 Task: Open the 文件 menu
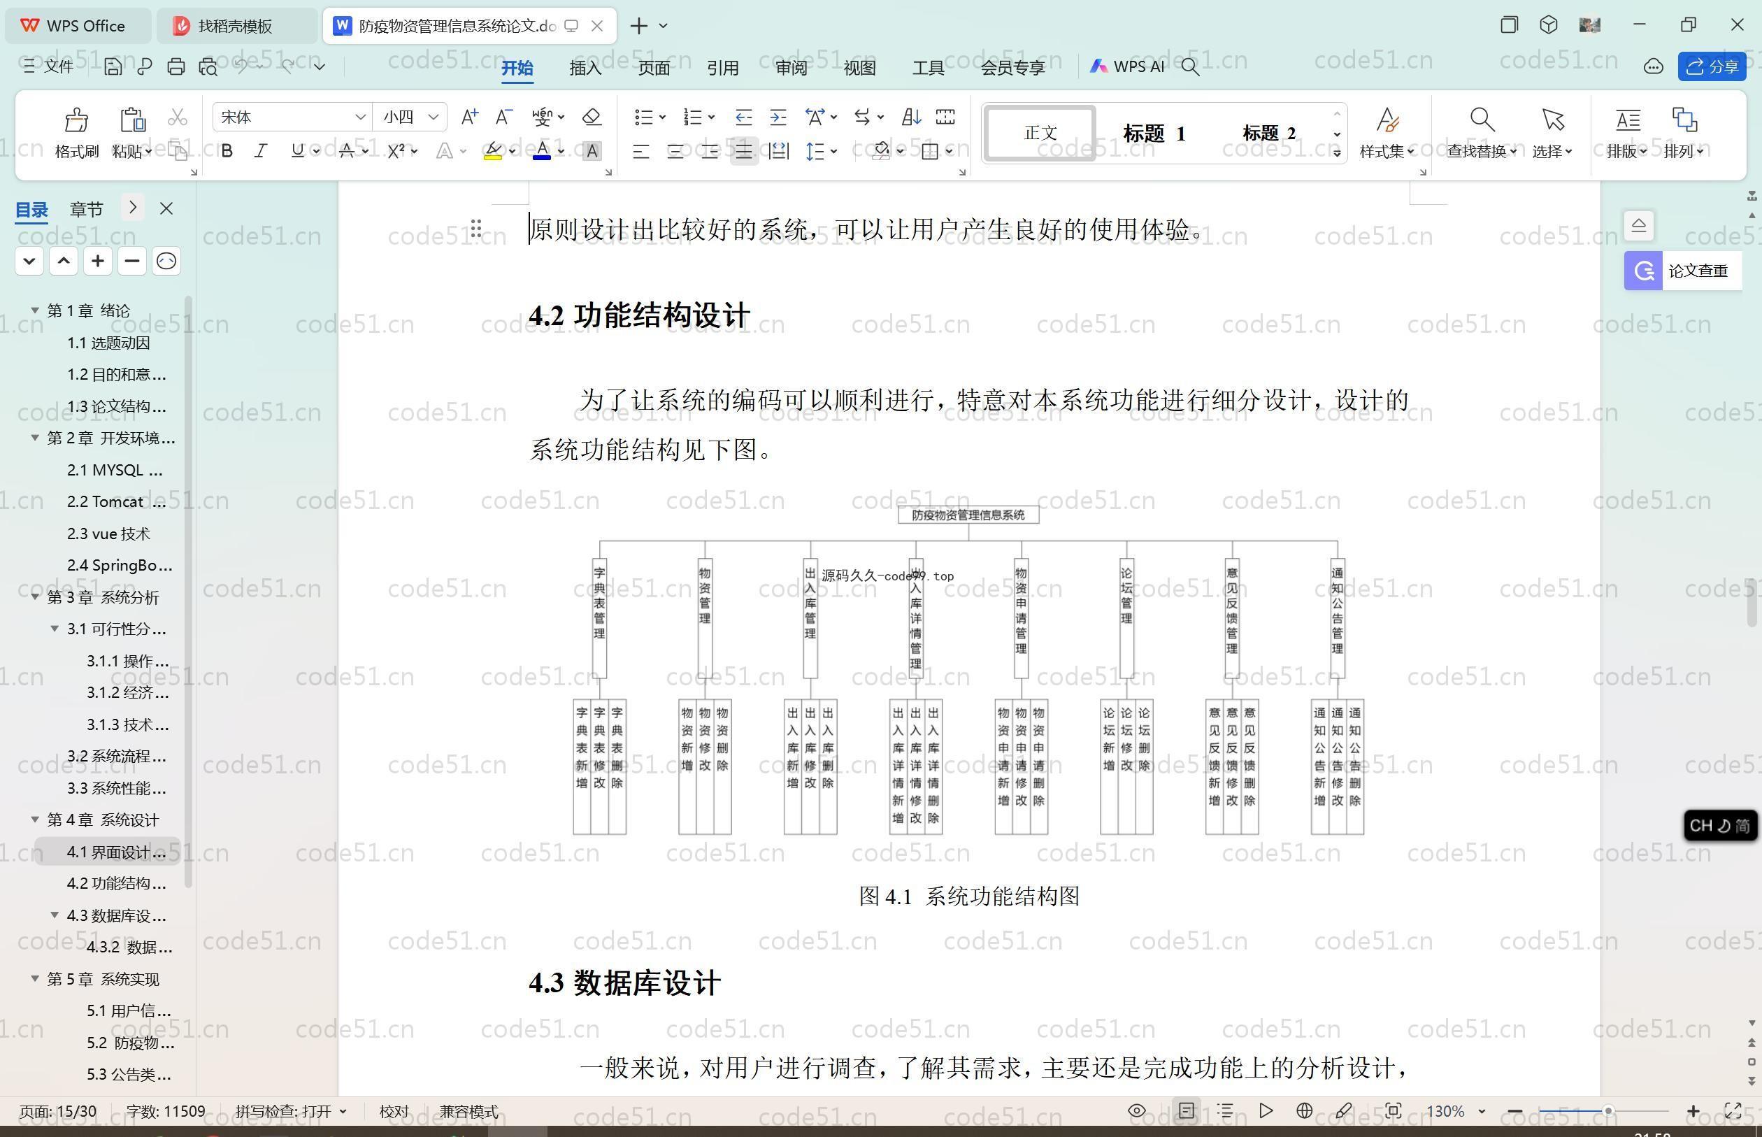click(48, 66)
